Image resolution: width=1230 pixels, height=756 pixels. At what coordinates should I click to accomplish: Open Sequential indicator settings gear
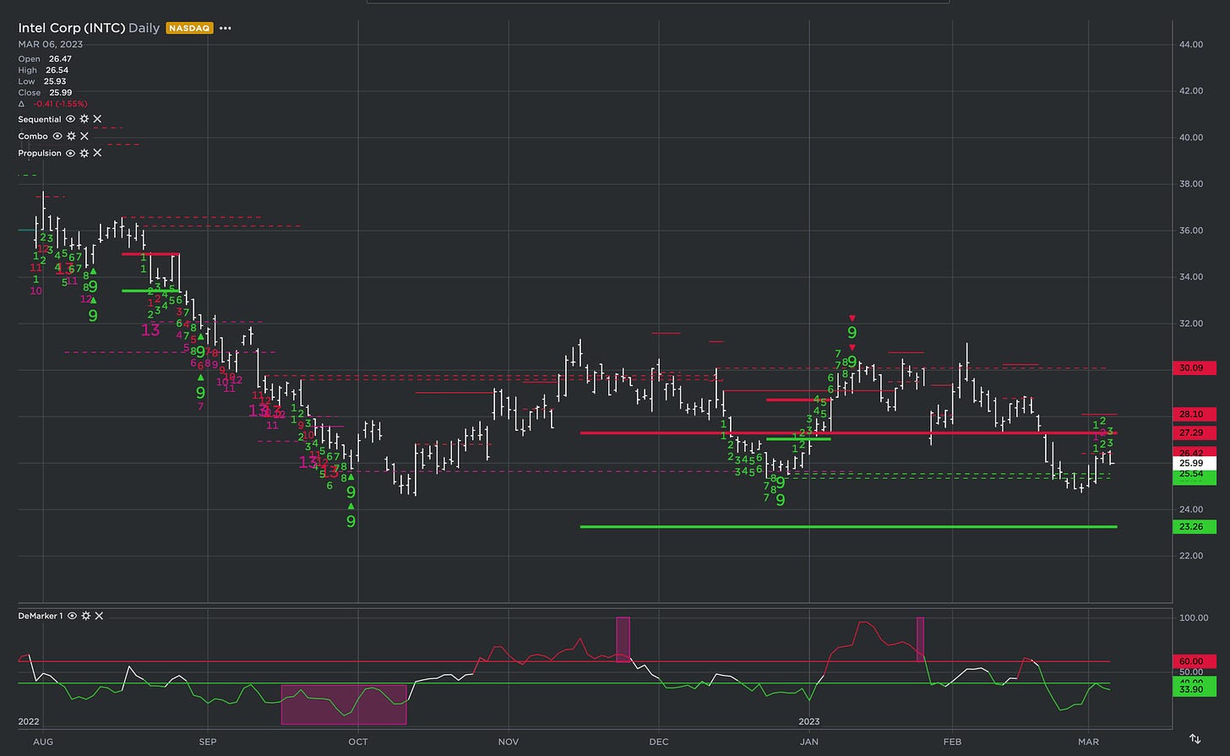pyautogui.click(x=84, y=119)
